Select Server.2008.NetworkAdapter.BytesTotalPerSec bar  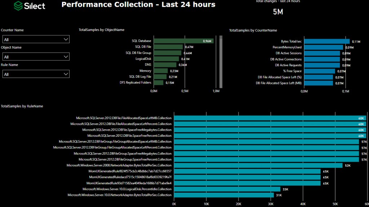[x=258, y=165]
